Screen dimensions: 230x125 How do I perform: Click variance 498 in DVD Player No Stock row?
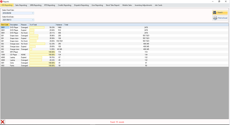point(59,33)
